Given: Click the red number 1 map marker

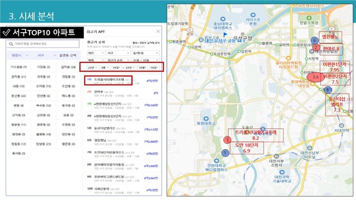Looking at the screenshot, I should (228, 140).
